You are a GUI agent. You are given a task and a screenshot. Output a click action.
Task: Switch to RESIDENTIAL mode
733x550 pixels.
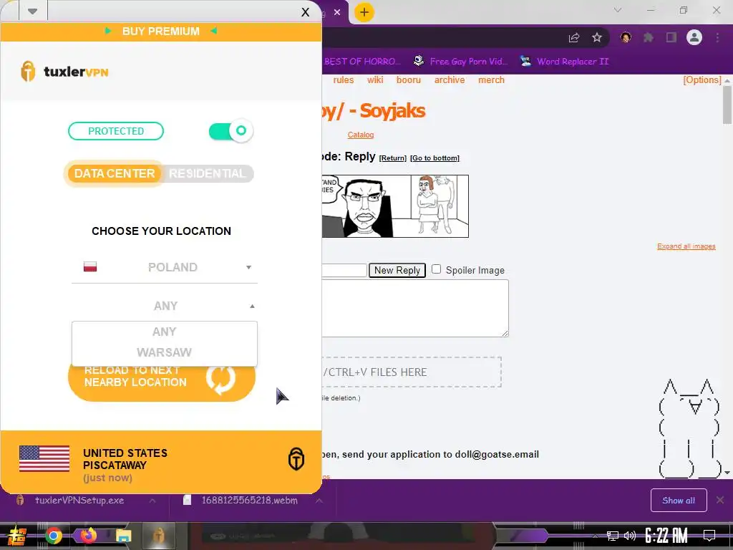pyautogui.click(x=207, y=173)
